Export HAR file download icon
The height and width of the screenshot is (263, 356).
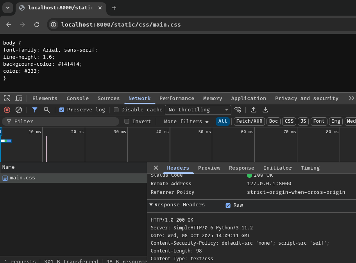(265, 110)
